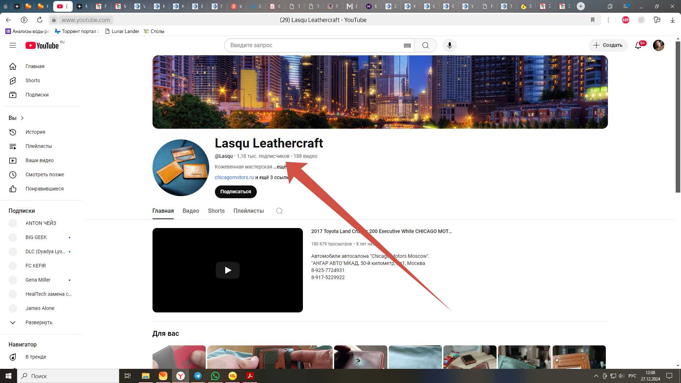Open the YouTube hamburger guide menu
The height and width of the screenshot is (383, 681).
[13, 45]
